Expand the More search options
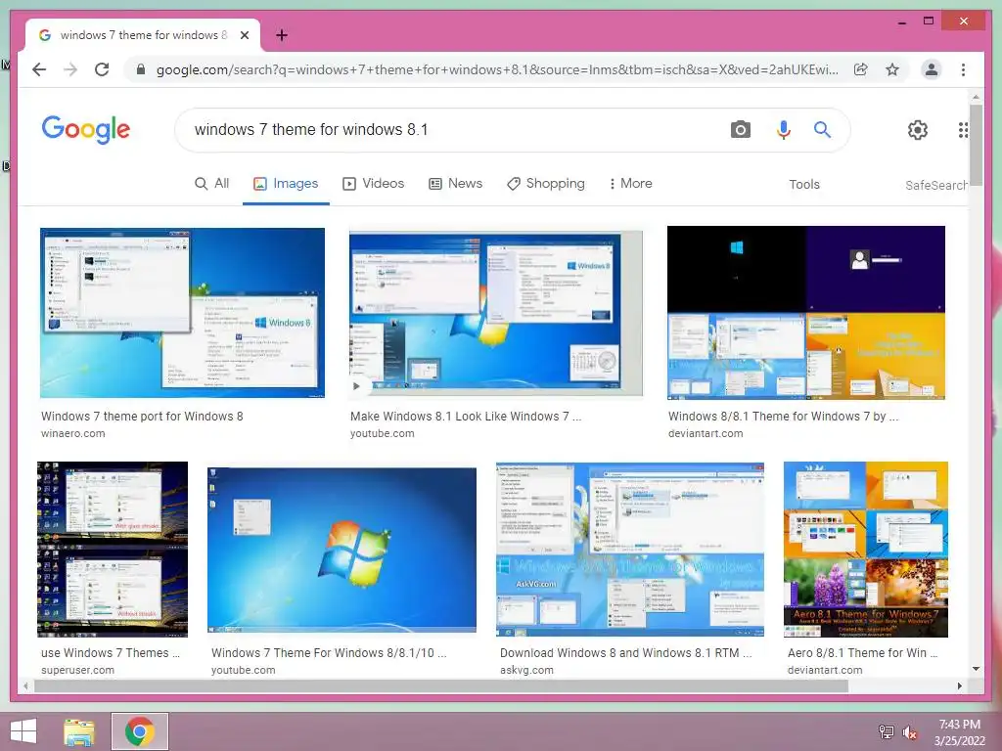 [x=630, y=184]
